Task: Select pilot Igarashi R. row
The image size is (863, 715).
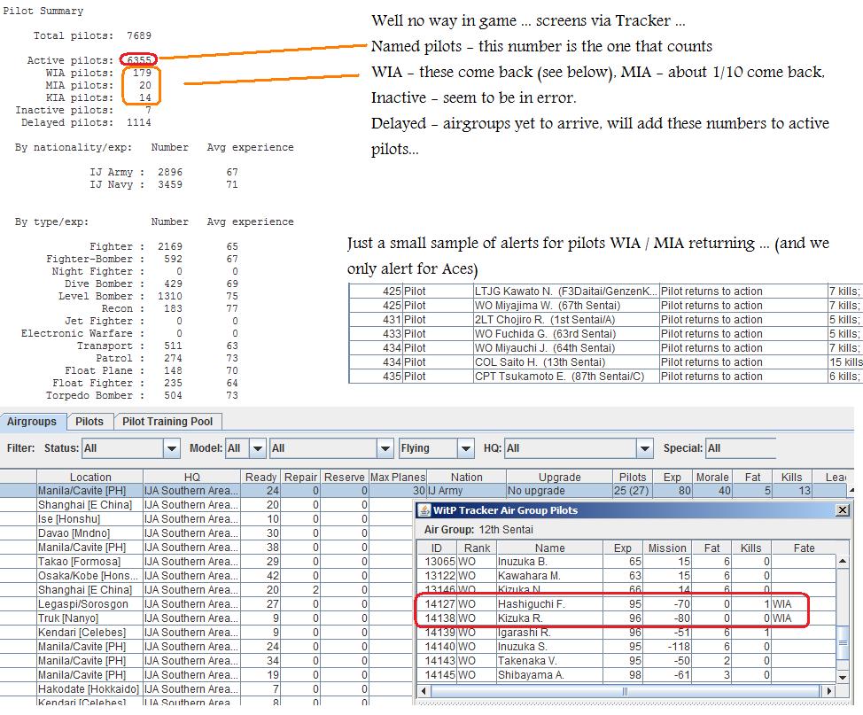Action: click(x=626, y=633)
